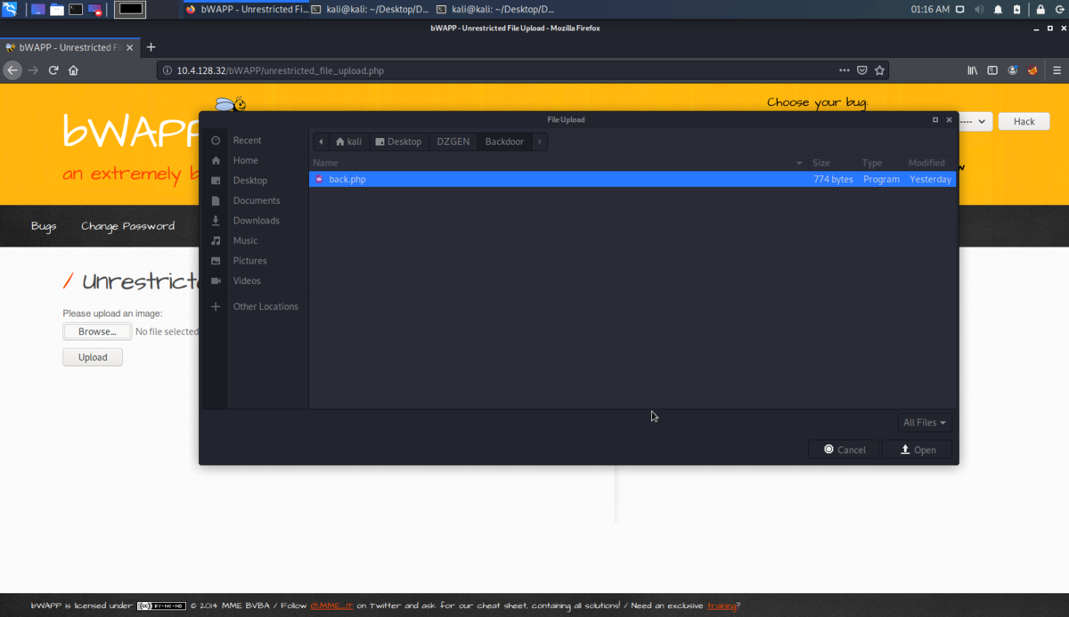Reload the current page

53,70
